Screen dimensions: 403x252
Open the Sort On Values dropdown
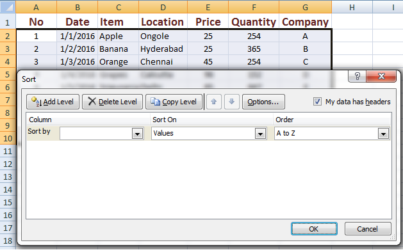260,134
